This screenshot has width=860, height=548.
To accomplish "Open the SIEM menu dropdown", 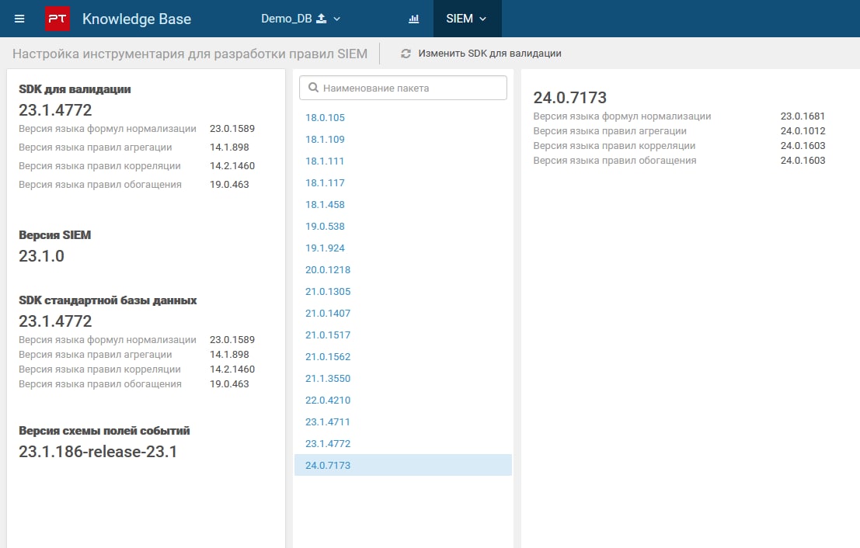I will [x=467, y=19].
